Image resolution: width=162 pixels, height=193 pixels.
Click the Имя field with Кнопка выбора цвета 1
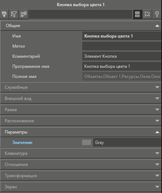click(x=121, y=36)
